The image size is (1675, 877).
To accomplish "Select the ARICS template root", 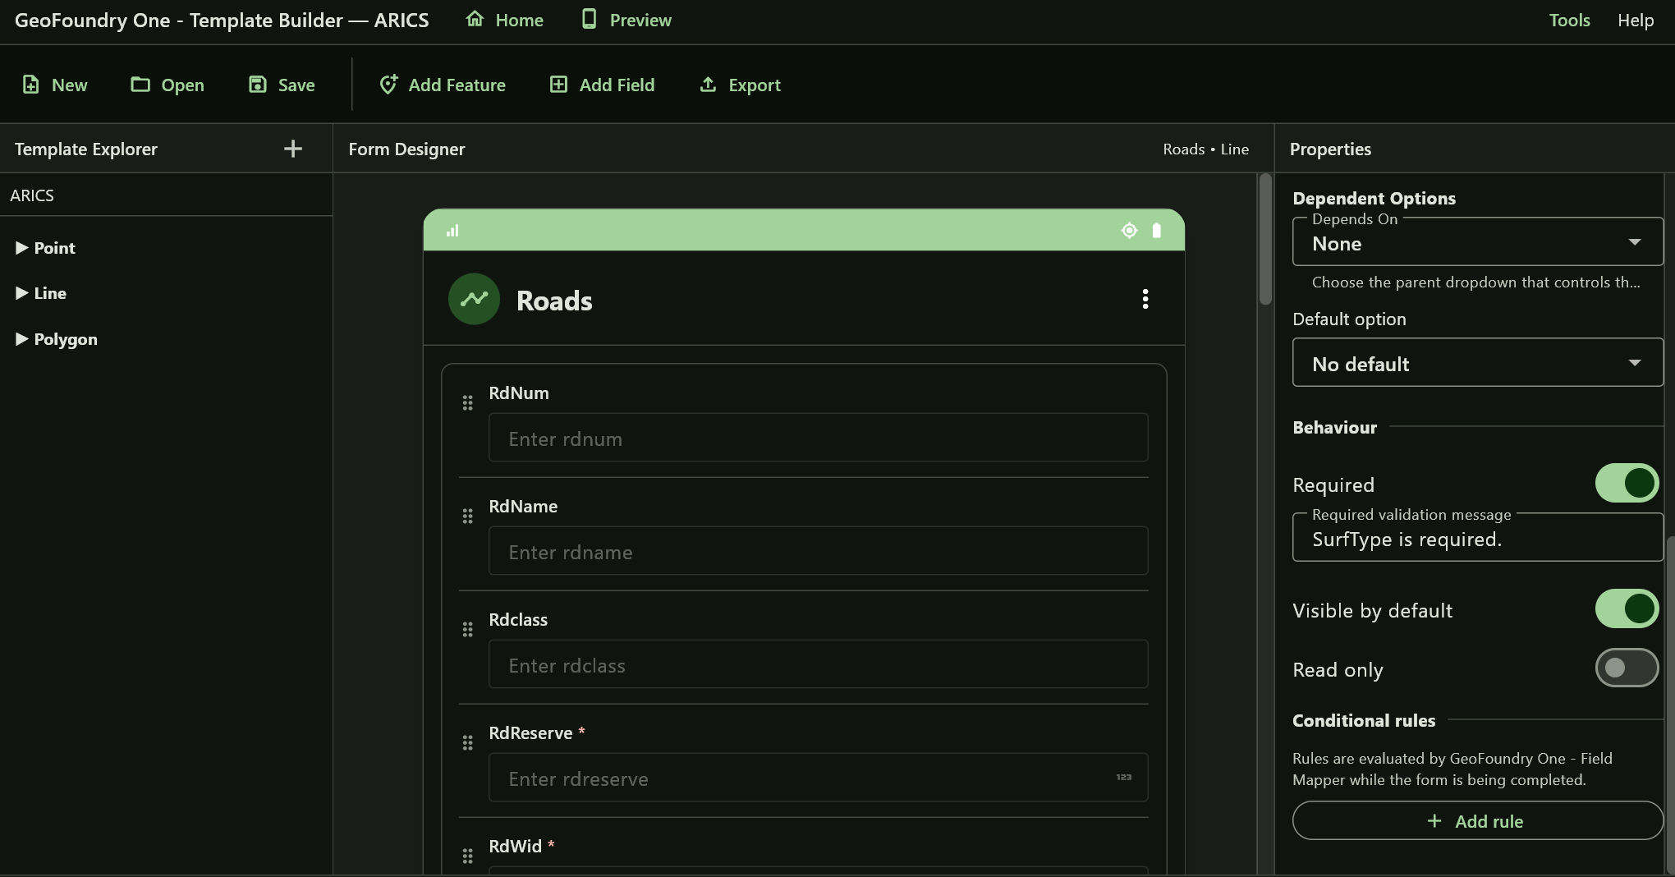I will 32,195.
